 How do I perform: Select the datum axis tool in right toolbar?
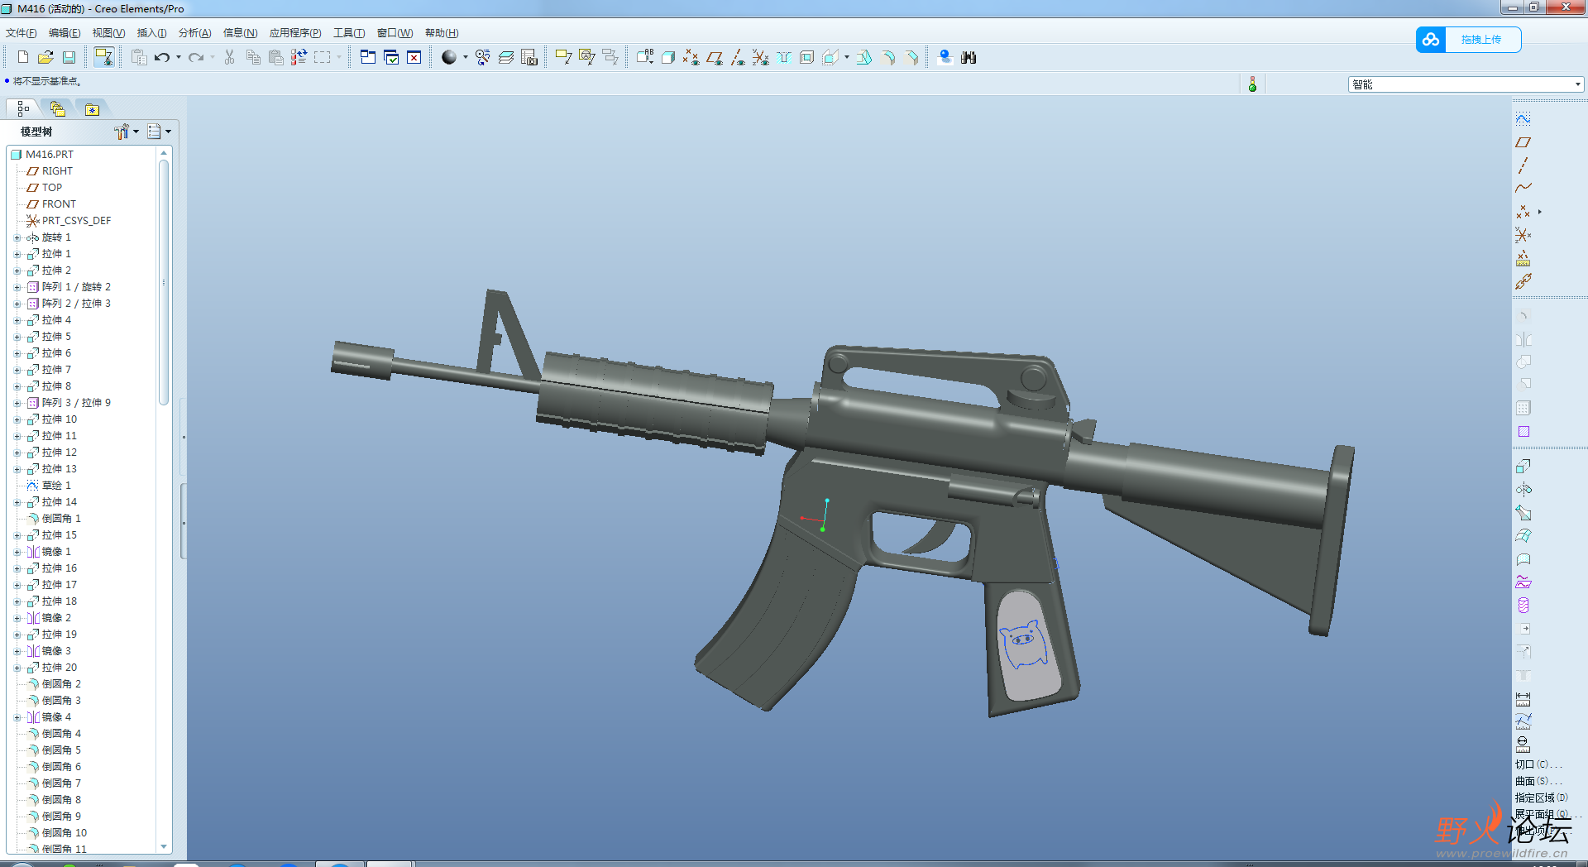pyautogui.click(x=1523, y=165)
